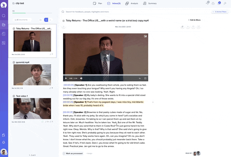Toggle picture-in-picture on the video
This screenshot has height=157, width=231.
pos(145,36)
